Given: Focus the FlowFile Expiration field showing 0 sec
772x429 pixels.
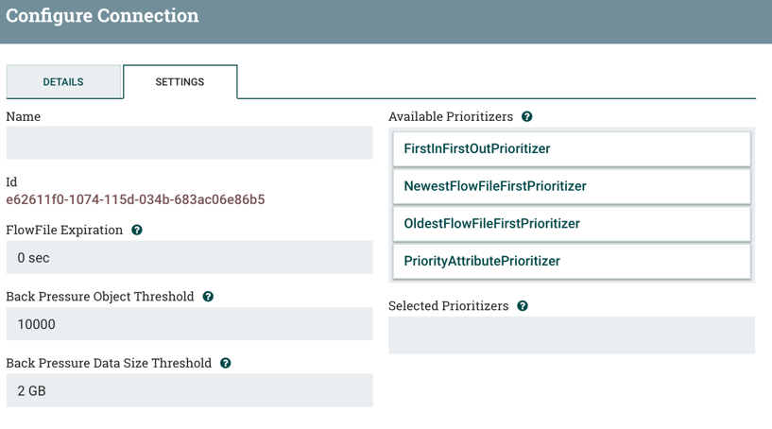Looking at the screenshot, I should click(x=189, y=258).
